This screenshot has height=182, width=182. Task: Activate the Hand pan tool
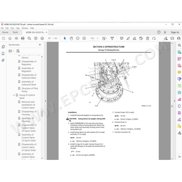(x=71, y=38)
